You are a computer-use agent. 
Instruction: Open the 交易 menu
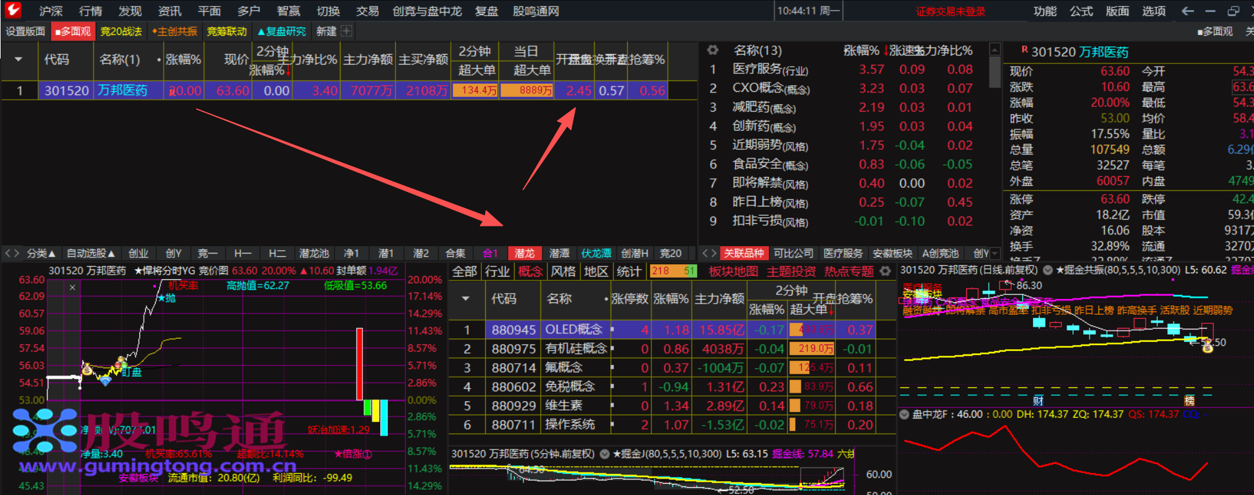pyautogui.click(x=367, y=11)
